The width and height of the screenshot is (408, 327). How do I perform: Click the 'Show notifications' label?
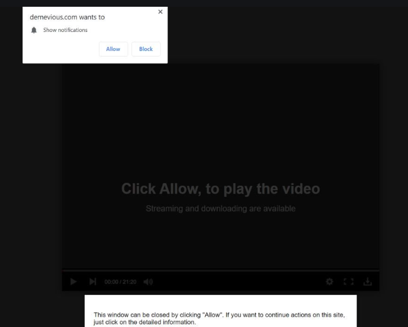[65, 30]
